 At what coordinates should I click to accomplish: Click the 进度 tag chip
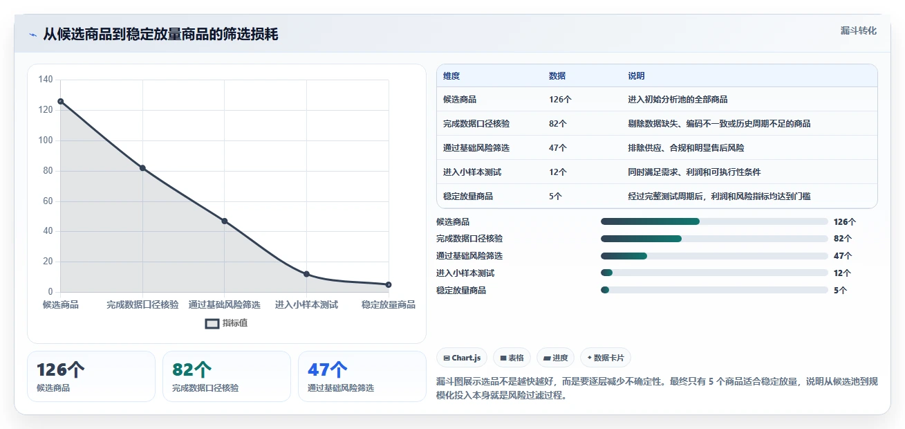pos(555,358)
